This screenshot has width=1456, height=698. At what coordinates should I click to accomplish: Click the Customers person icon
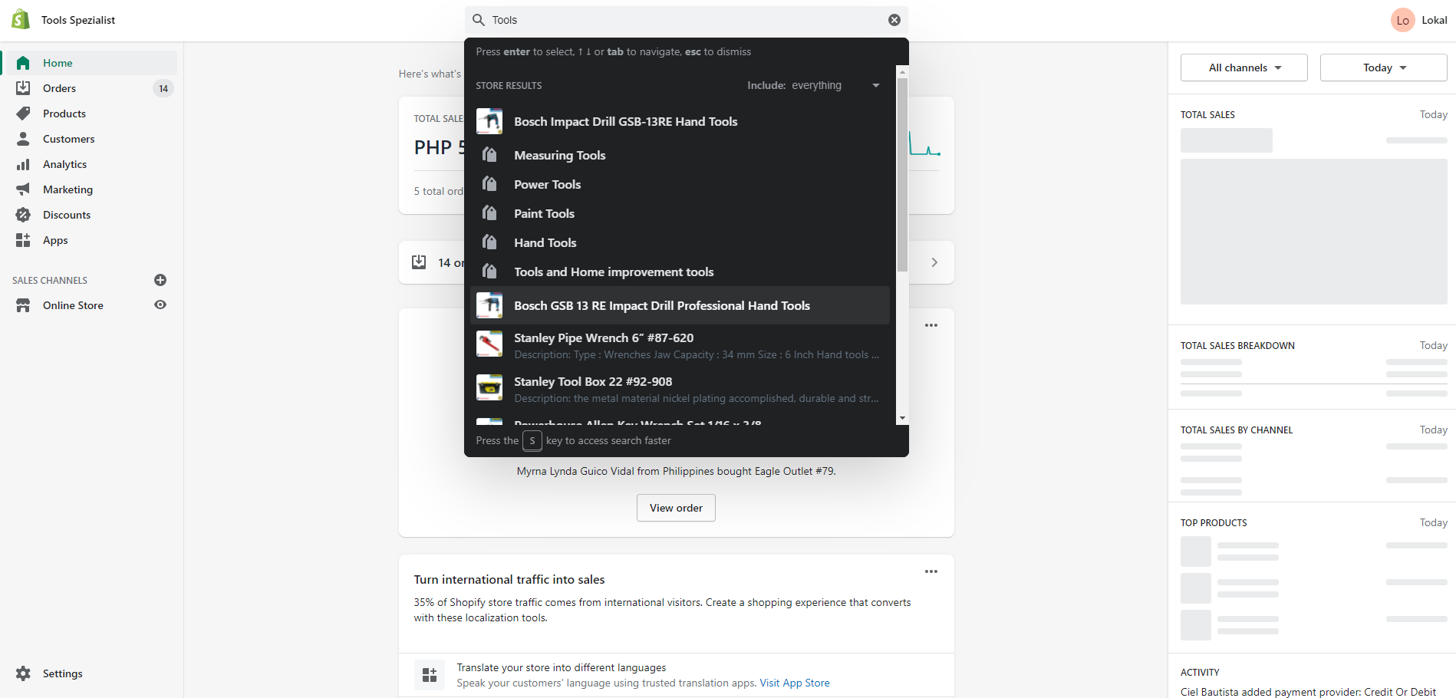click(x=23, y=139)
